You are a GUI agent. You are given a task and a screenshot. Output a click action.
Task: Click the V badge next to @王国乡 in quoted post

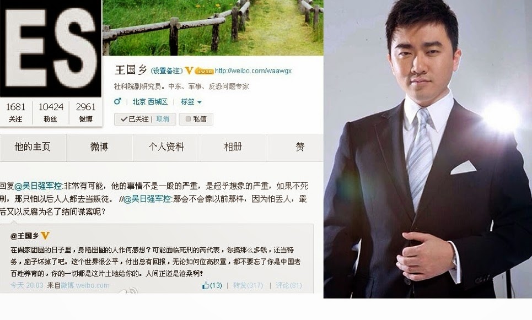45,236
